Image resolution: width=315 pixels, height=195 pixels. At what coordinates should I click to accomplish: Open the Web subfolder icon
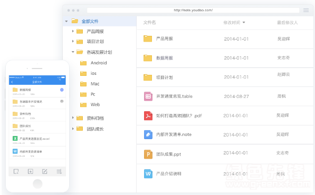[83, 105]
